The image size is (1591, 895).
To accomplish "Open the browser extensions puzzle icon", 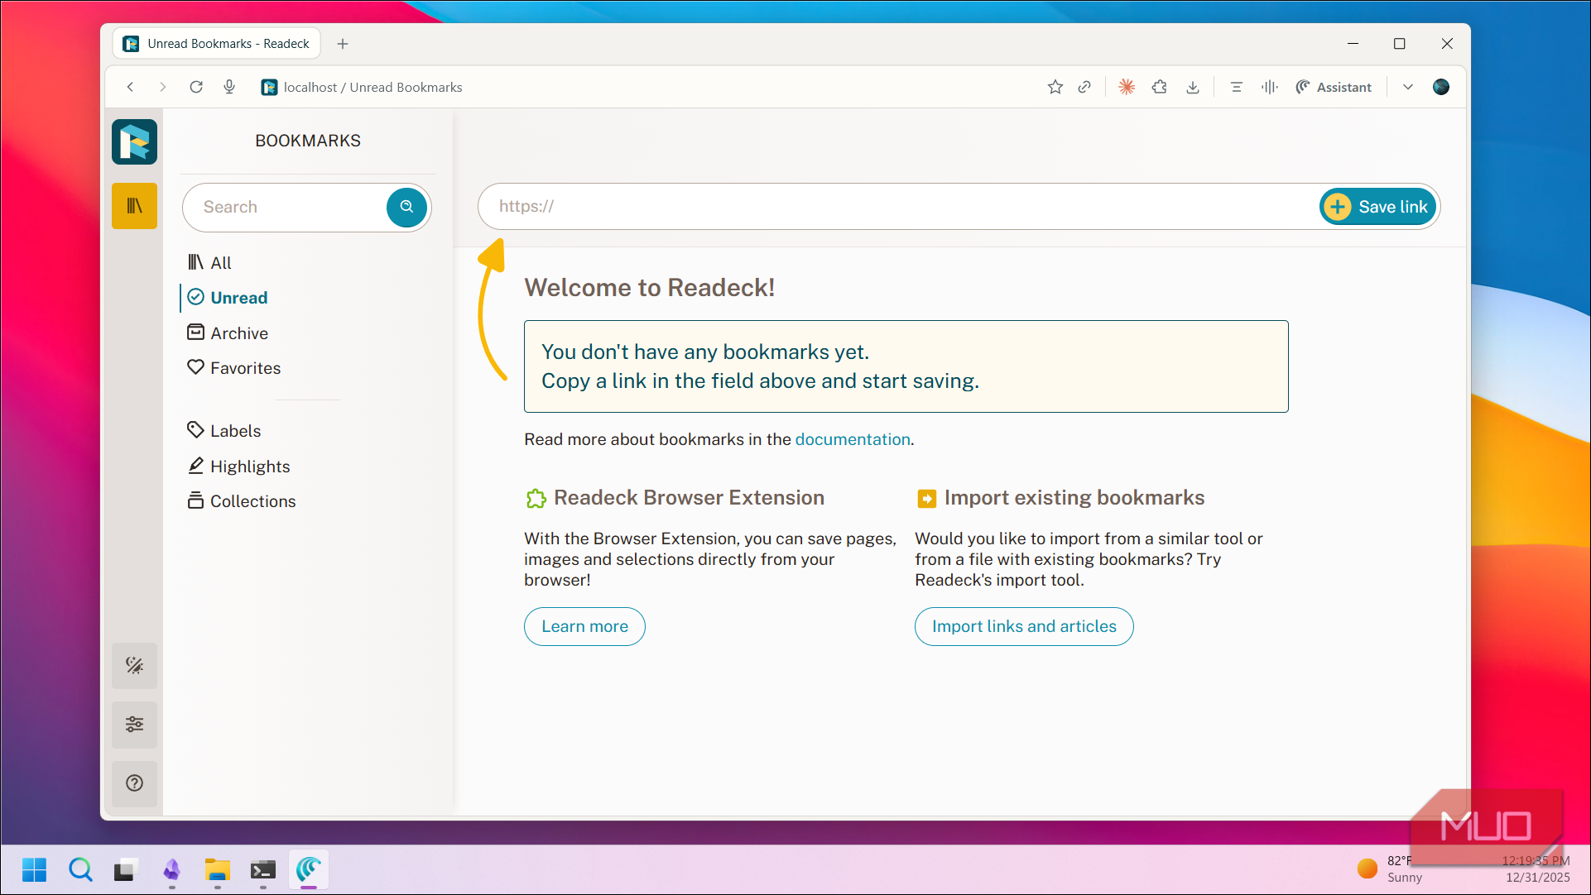I will tap(1160, 87).
